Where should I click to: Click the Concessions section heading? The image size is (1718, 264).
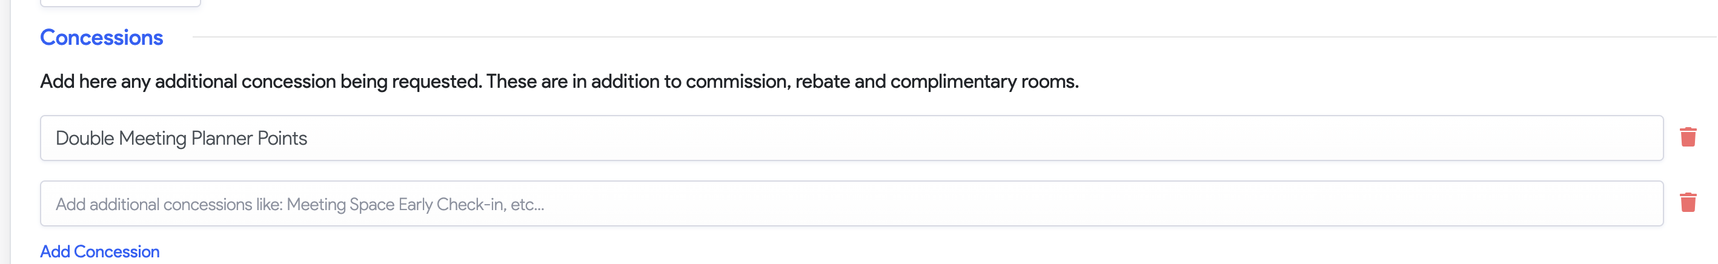(101, 38)
